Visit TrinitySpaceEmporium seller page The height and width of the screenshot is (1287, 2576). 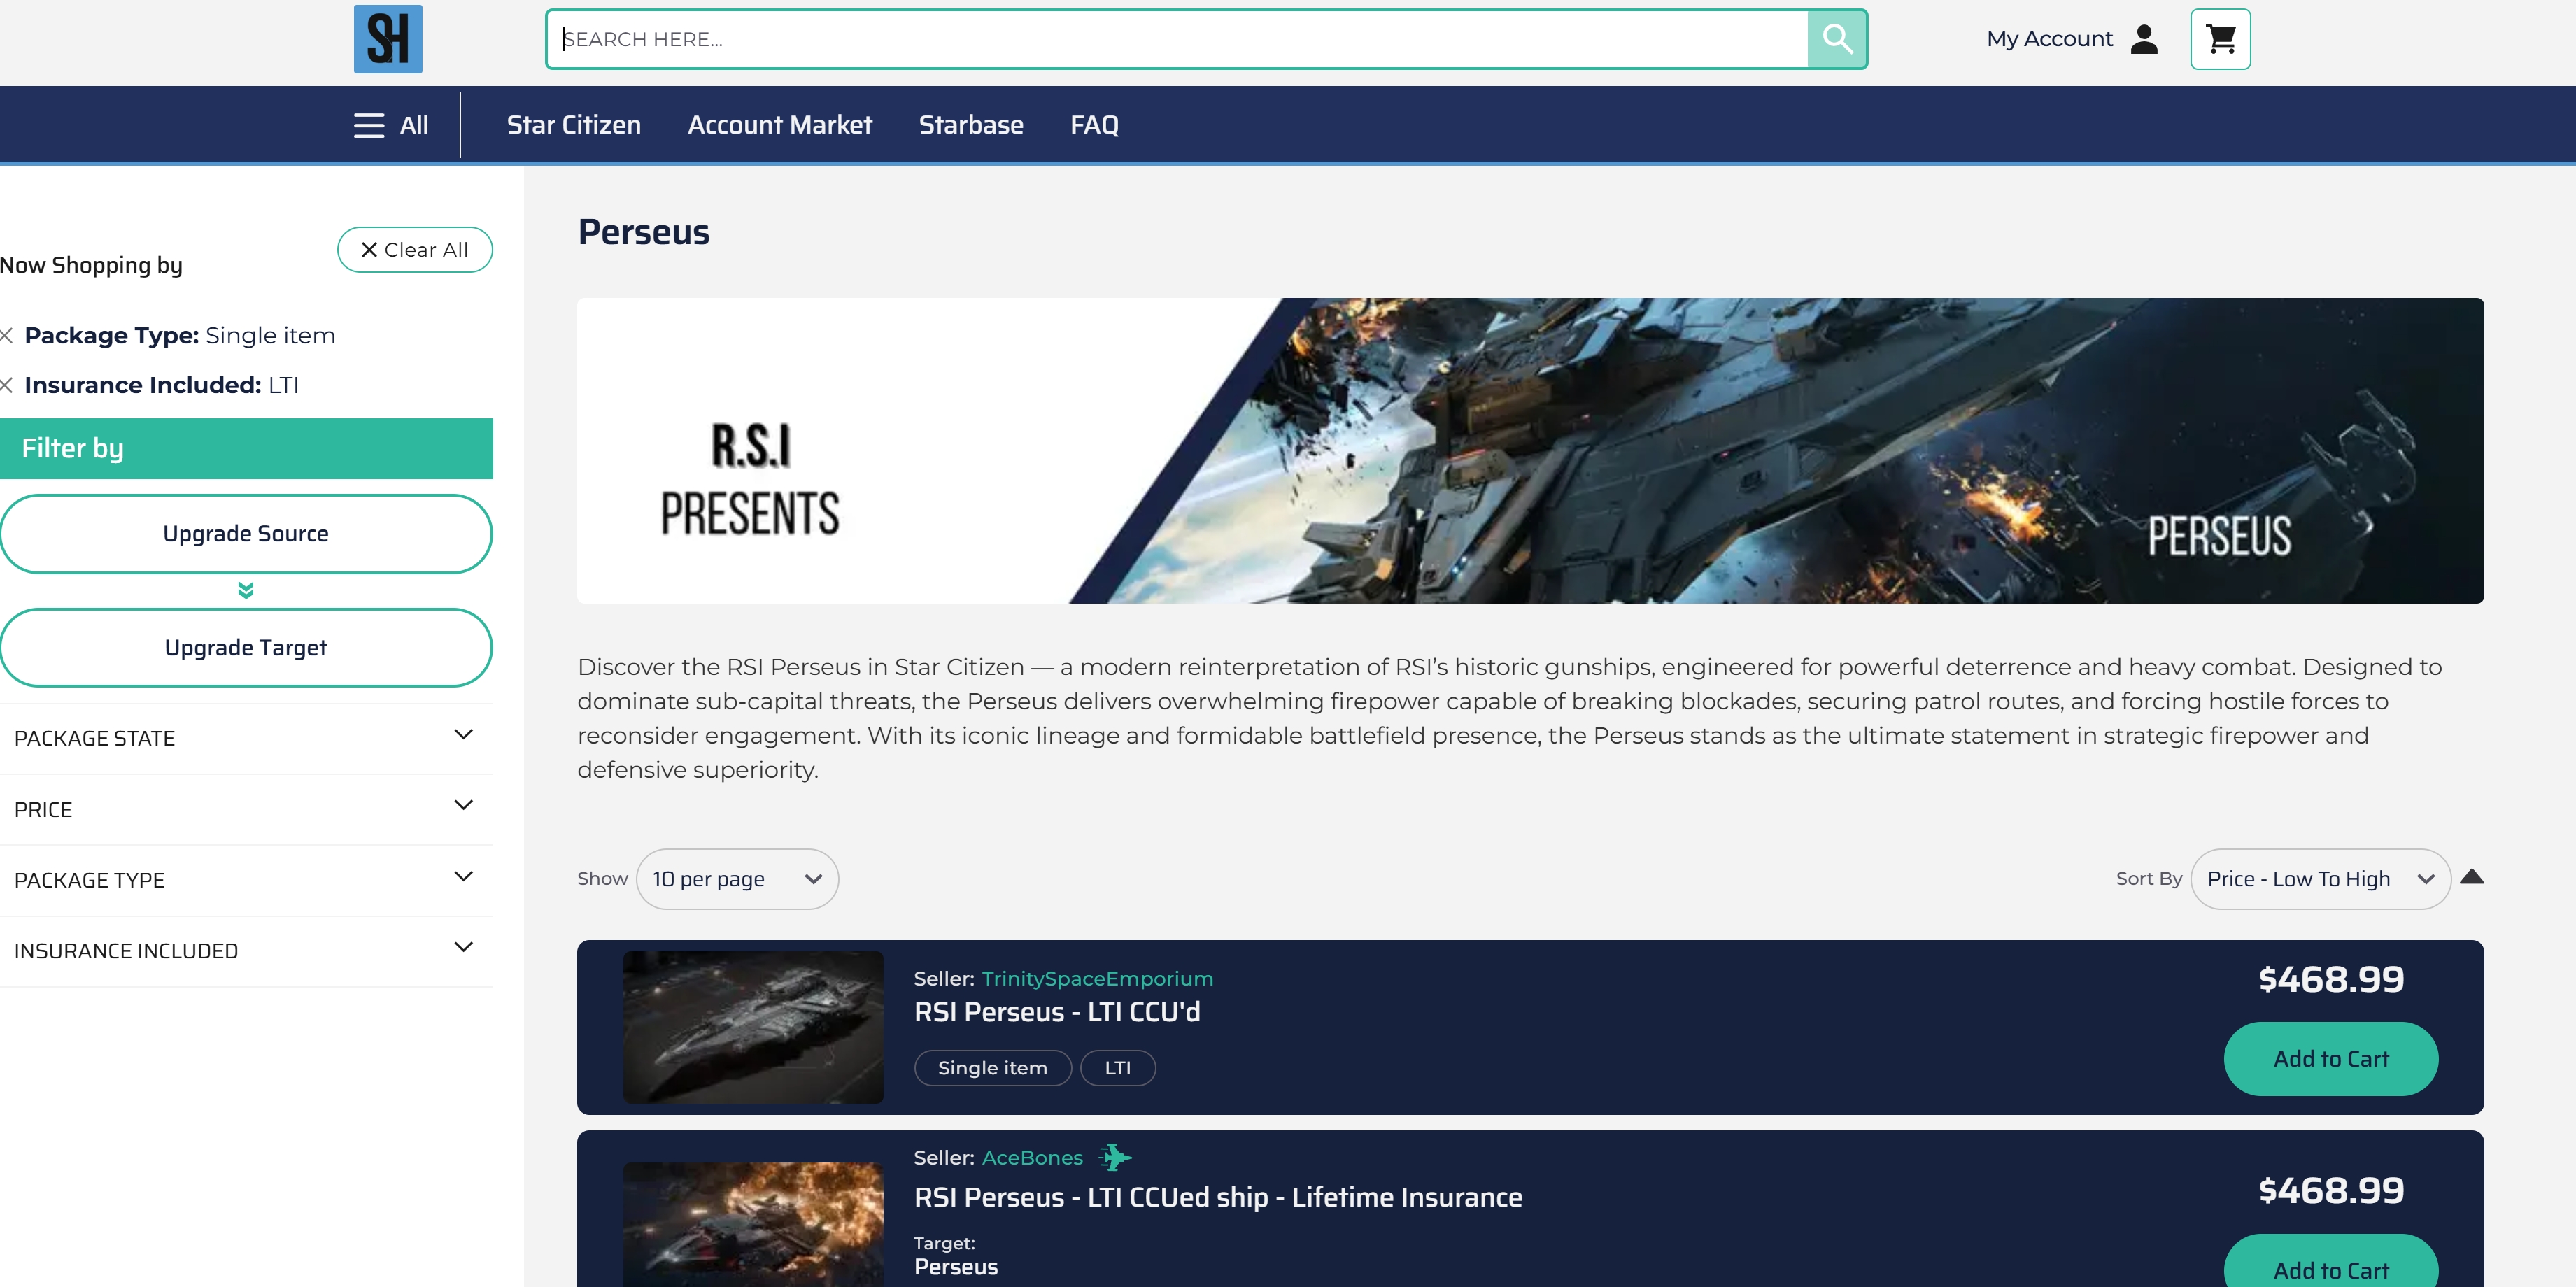coord(1097,979)
